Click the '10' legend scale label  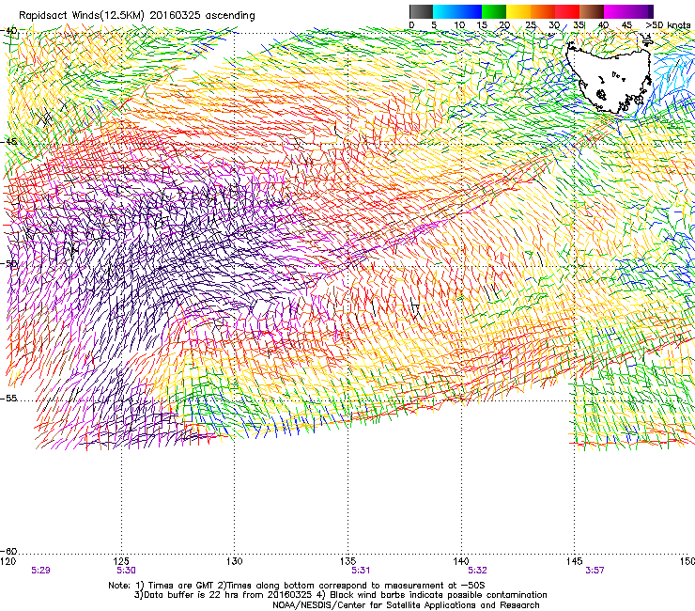point(459,25)
